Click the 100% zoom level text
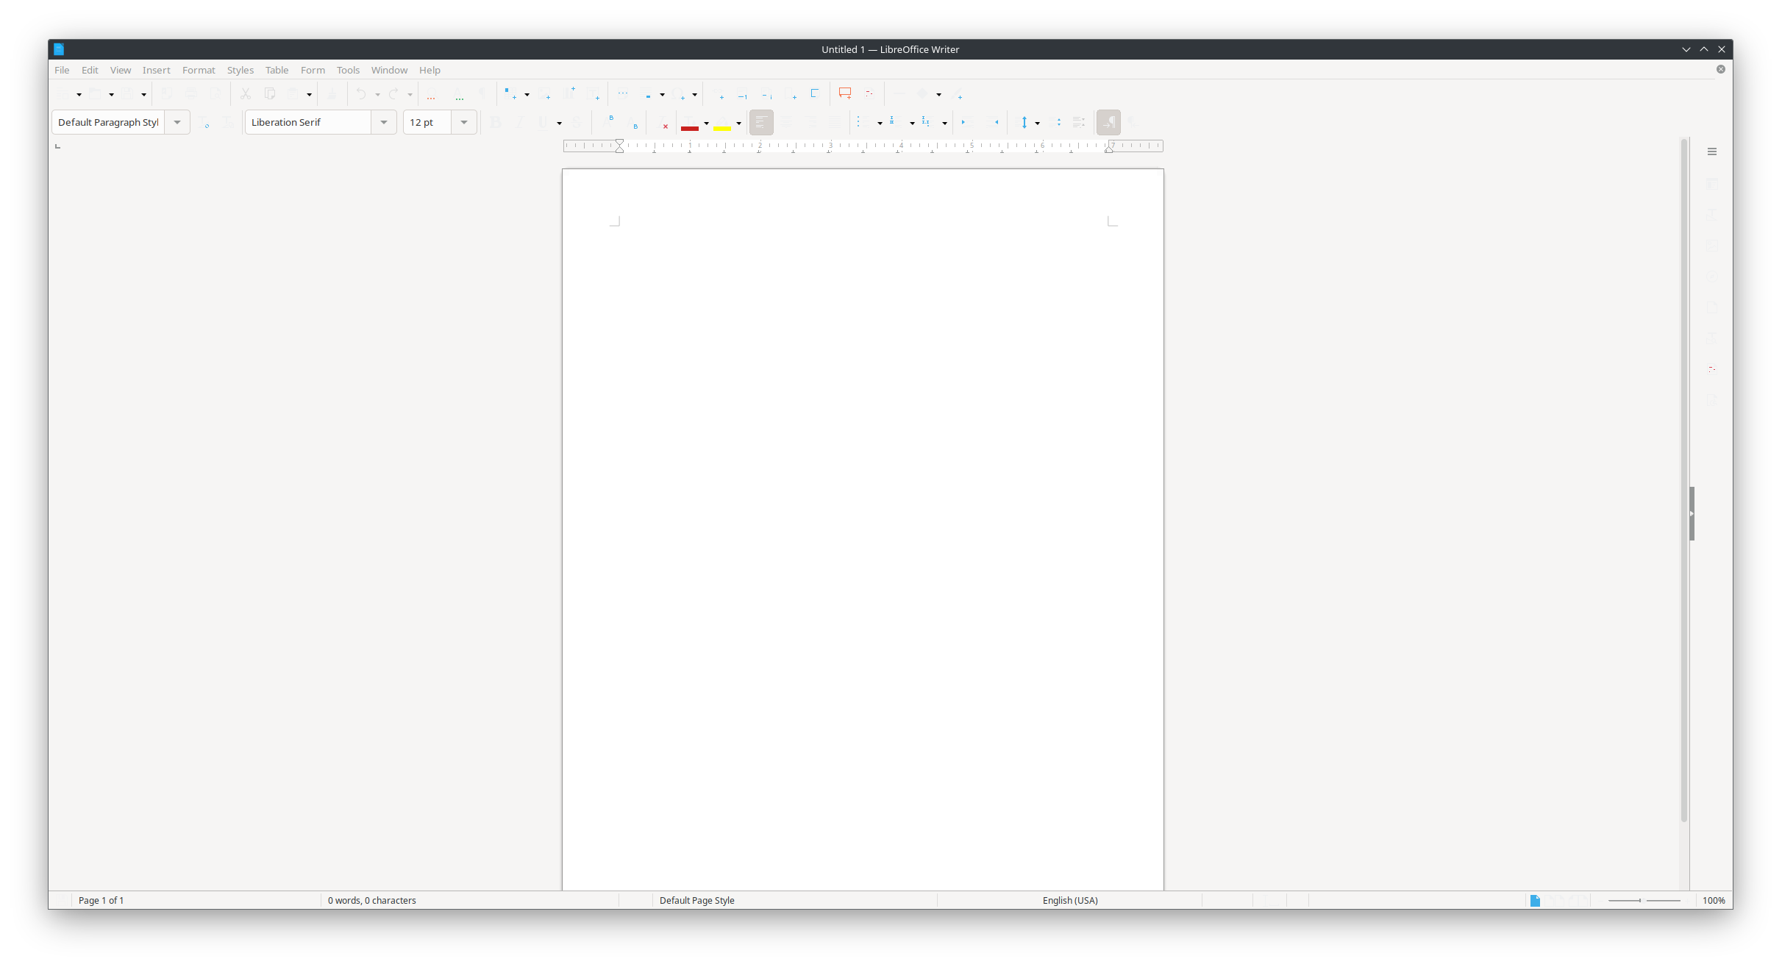 point(1713,900)
